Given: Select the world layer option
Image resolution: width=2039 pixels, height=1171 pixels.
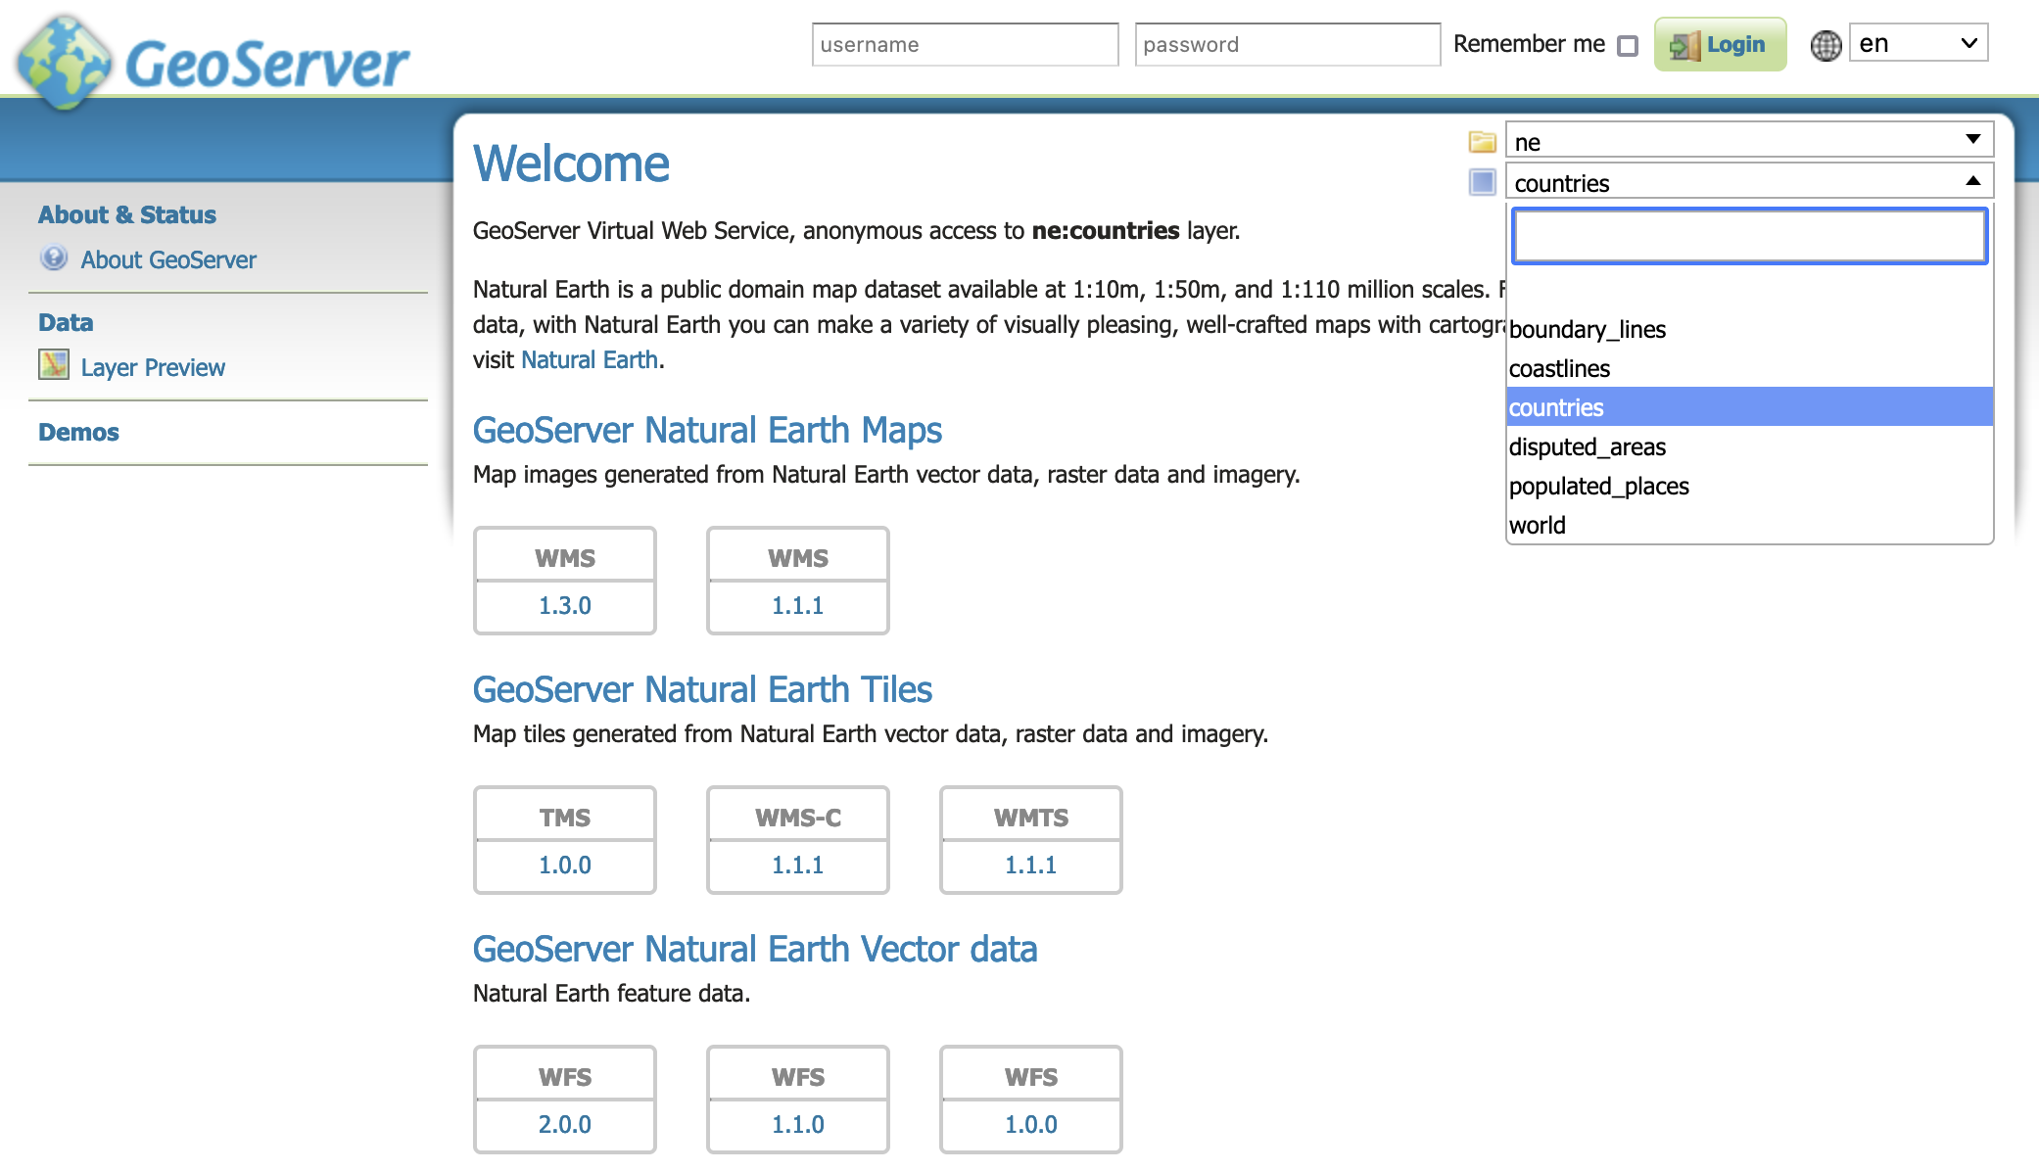Looking at the screenshot, I should click(x=1538, y=526).
